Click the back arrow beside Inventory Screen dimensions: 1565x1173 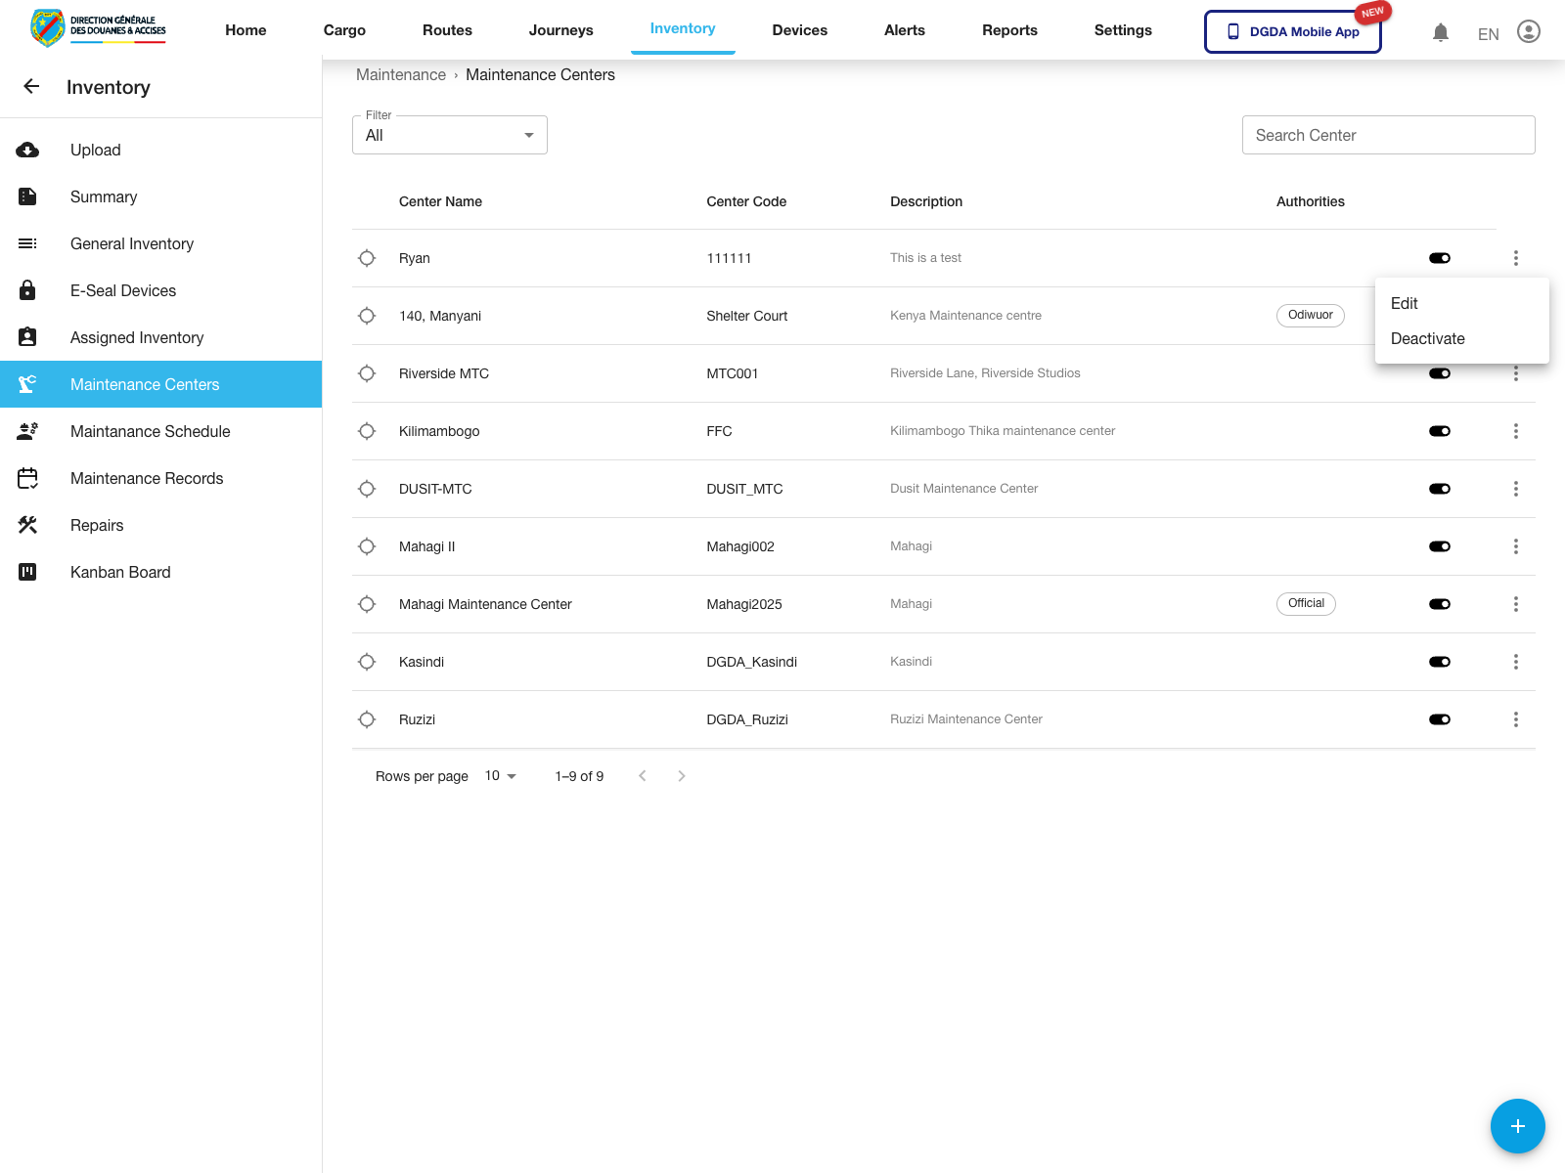click(x=31, y=87)
